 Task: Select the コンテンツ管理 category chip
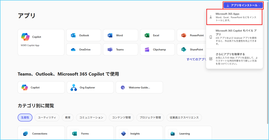(121, 117)
